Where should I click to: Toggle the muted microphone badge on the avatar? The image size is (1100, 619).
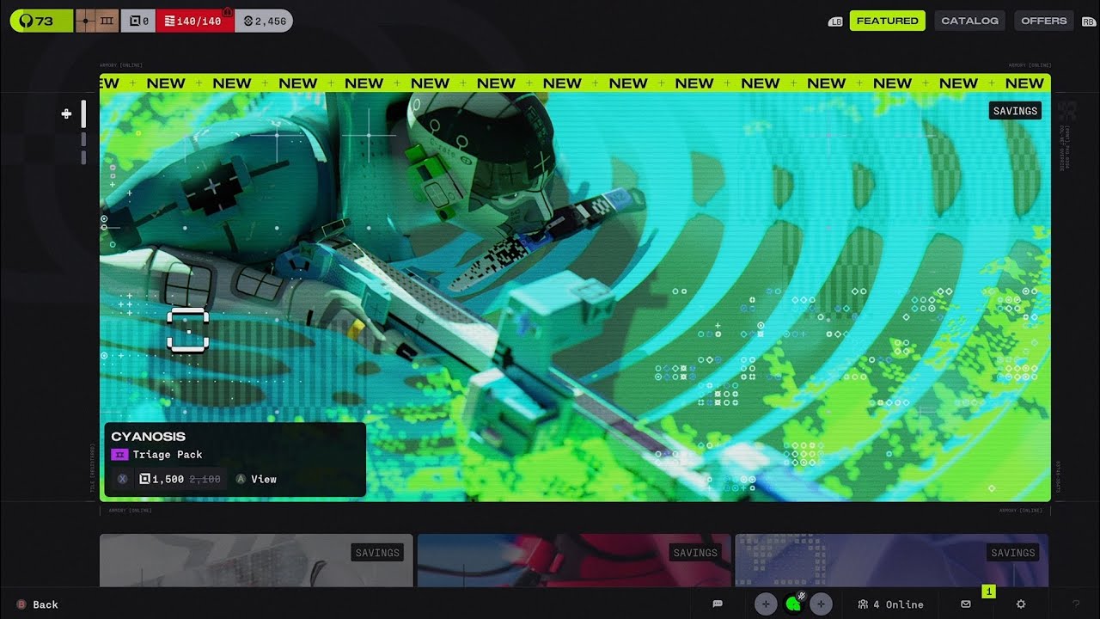(x=801, y=596)
